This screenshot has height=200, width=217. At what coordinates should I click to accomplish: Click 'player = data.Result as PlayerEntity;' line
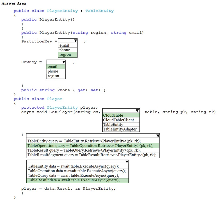tap(69, 189)
